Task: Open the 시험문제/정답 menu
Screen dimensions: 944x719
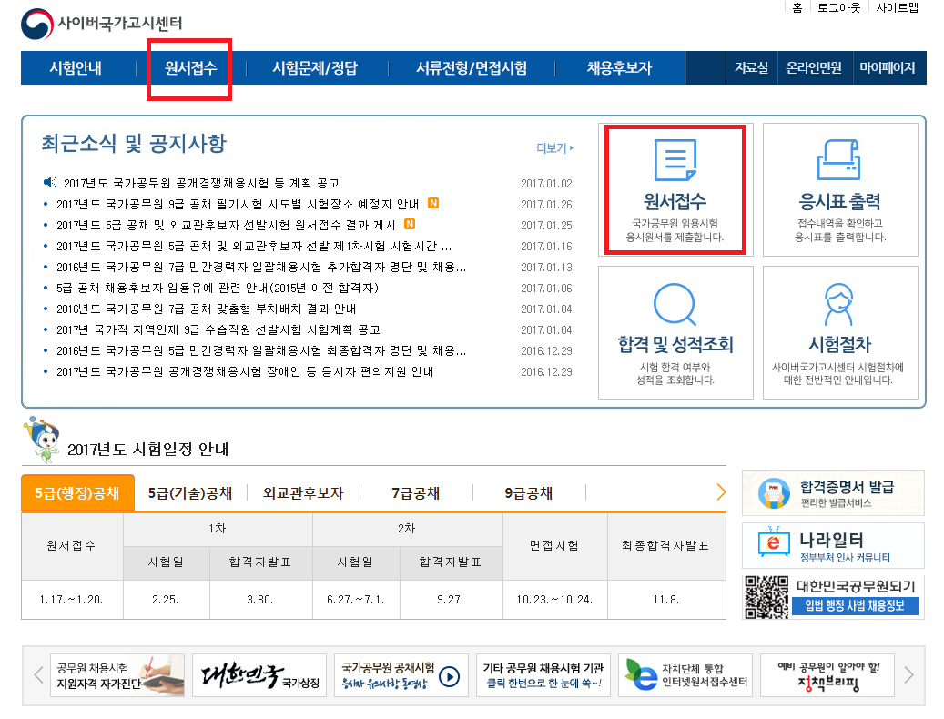Action: tap(315, 68)
